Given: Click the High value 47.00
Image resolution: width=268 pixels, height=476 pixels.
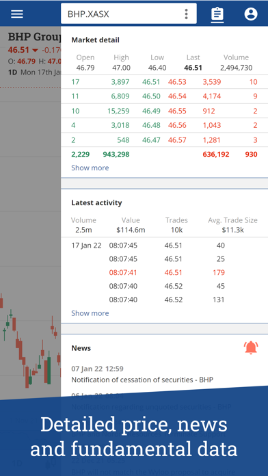Looking at the screenshot, I should (121, 68).
